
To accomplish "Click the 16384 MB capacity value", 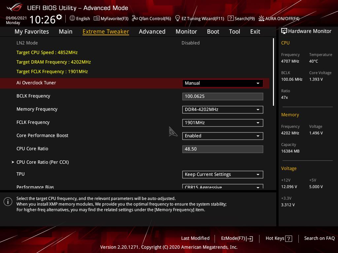I will click(x=290, y=151).
